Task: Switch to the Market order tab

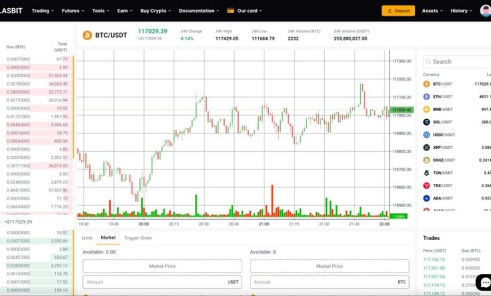Action: [108, 237]
